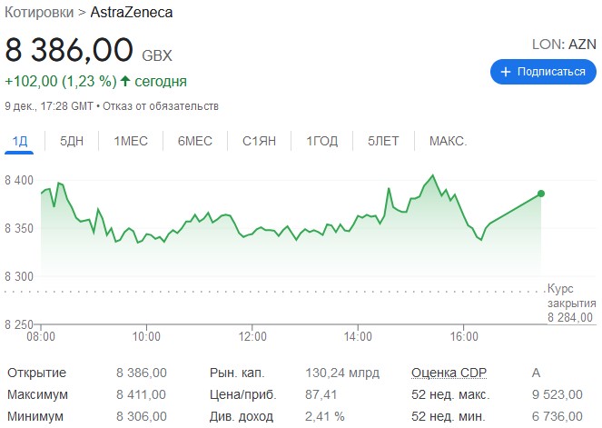The height and width of the screenshot is (428, 602).
Task: Click the Максимум value 8 411,00
Action: 142,394
